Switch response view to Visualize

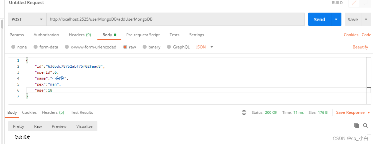pyautogui.click(x=84, y=126)
